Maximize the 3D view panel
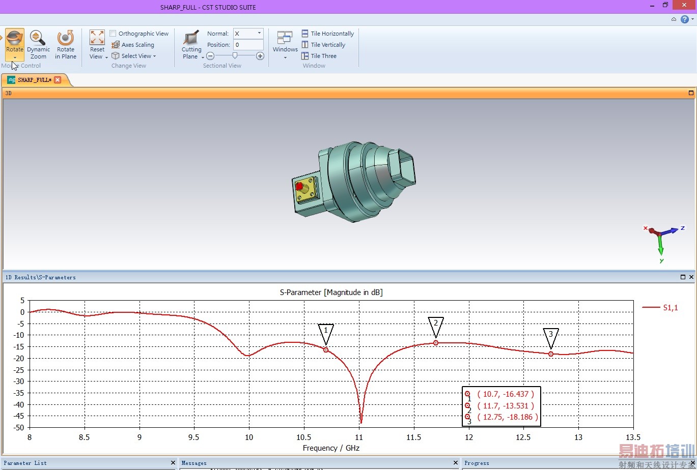The image size is (697, 470). [691, 93]
